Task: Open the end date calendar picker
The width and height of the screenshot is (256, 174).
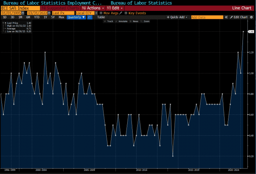Action: coord(49,13)
